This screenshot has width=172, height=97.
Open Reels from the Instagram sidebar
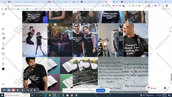click(x=3, y=34)
